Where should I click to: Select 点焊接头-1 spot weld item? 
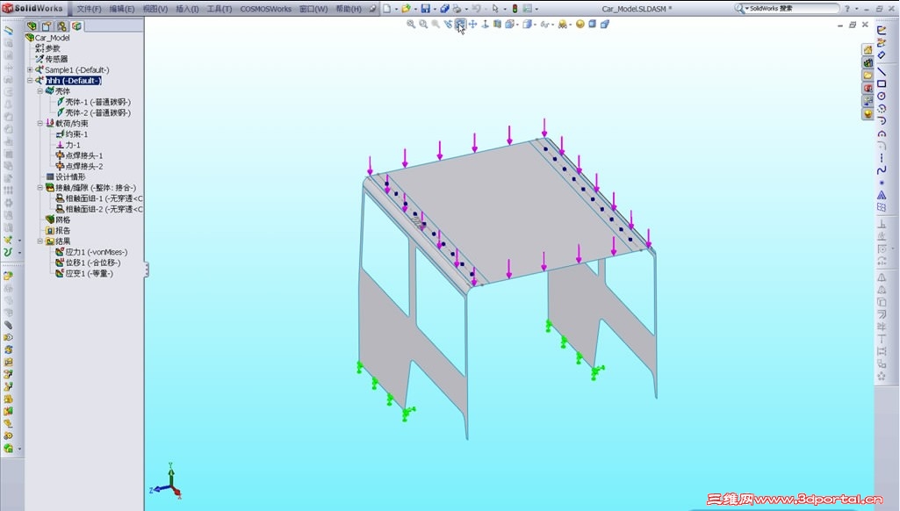pyautogui.click(x=79, y=155)
